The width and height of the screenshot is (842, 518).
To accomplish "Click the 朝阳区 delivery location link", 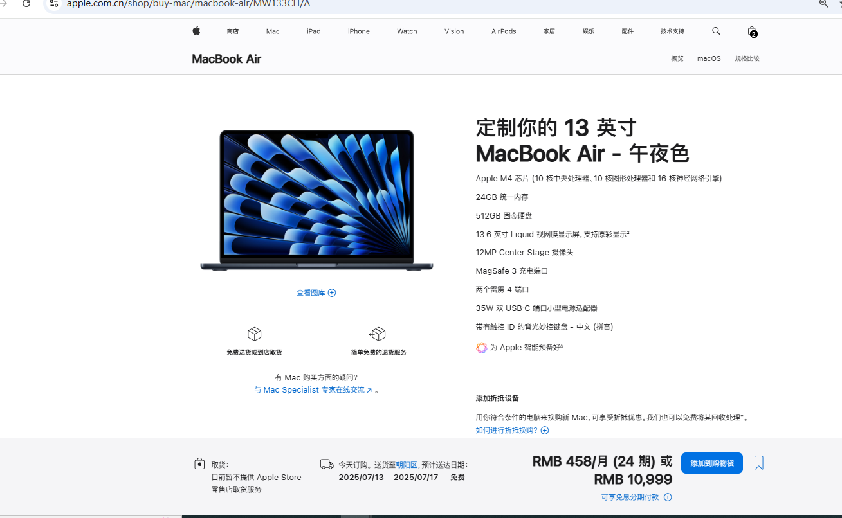I will tap(407, 465).
